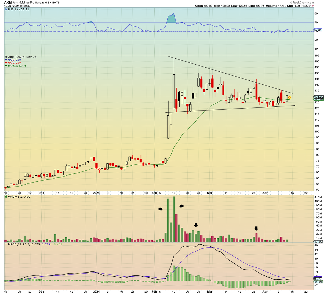This screenshot has width=326, height=294.
Task: Click the candlestick icon beside ARM (Daily)
Action: [6, 57]
